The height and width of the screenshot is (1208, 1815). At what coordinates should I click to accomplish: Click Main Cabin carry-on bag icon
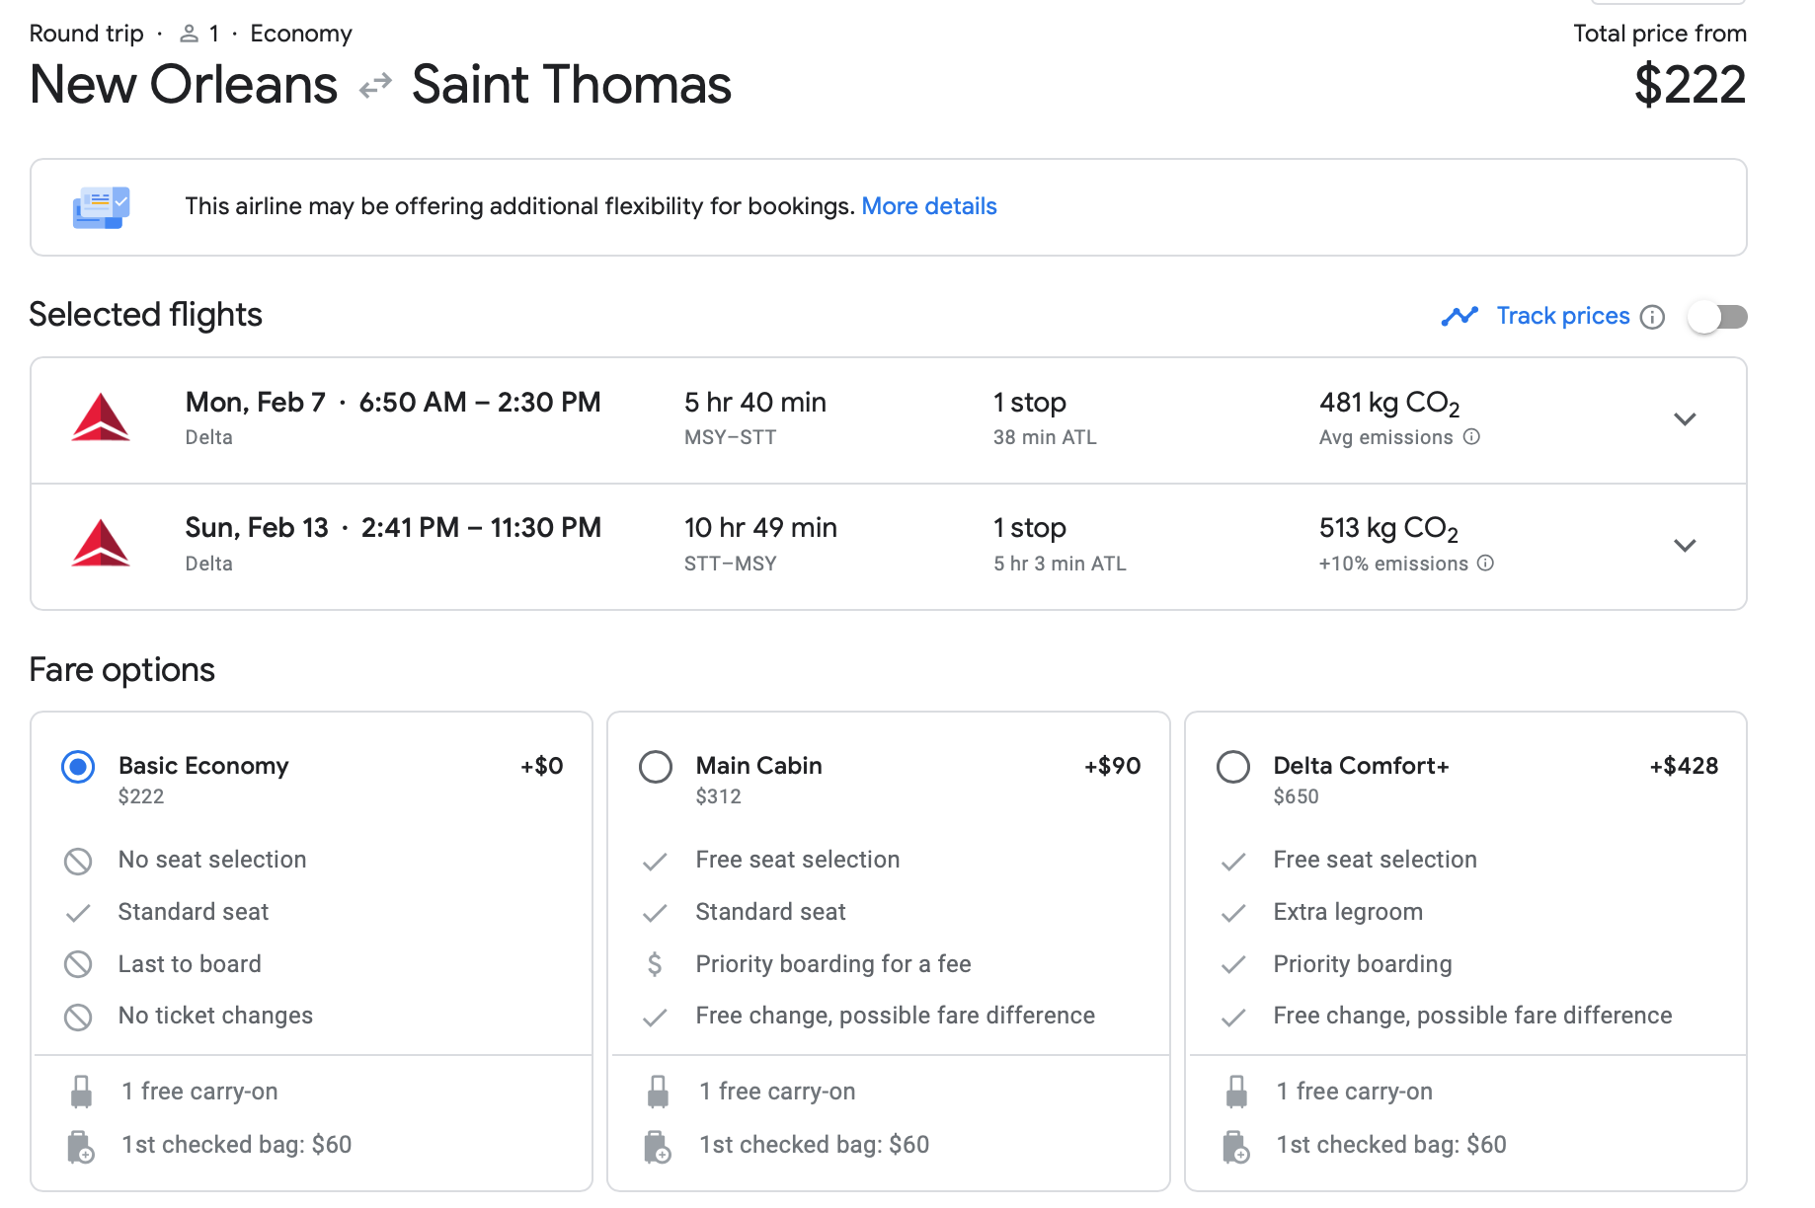[658, 1092]
